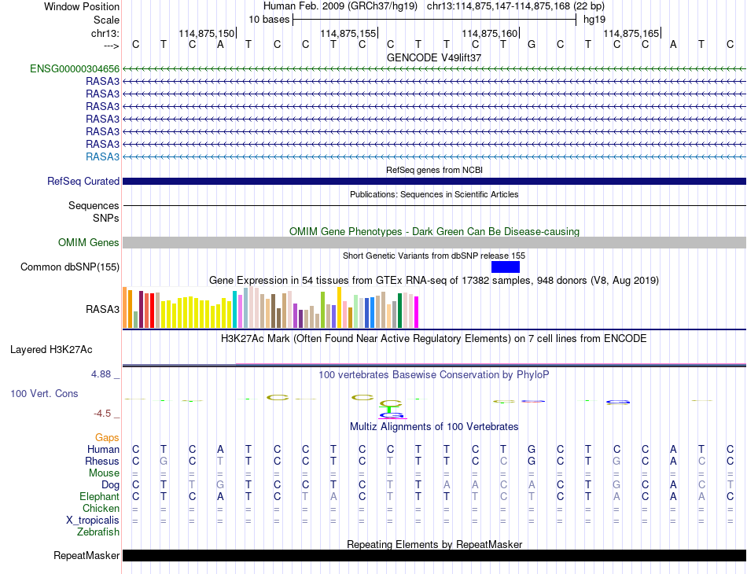Select the Elephant species alignment label
This screenshot has height=574, width=747.
point(100,496)
